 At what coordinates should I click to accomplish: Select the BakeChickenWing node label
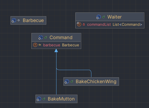(96, 81)
